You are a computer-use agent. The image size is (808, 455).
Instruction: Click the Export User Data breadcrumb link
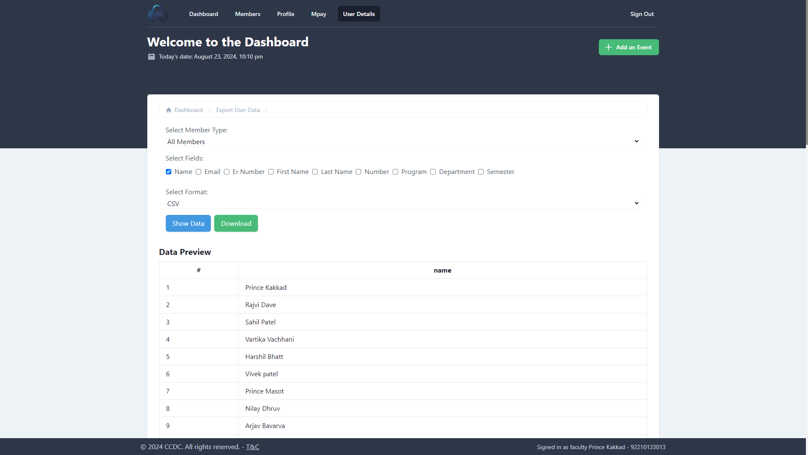pyautogui.click(x=238, y=110)
